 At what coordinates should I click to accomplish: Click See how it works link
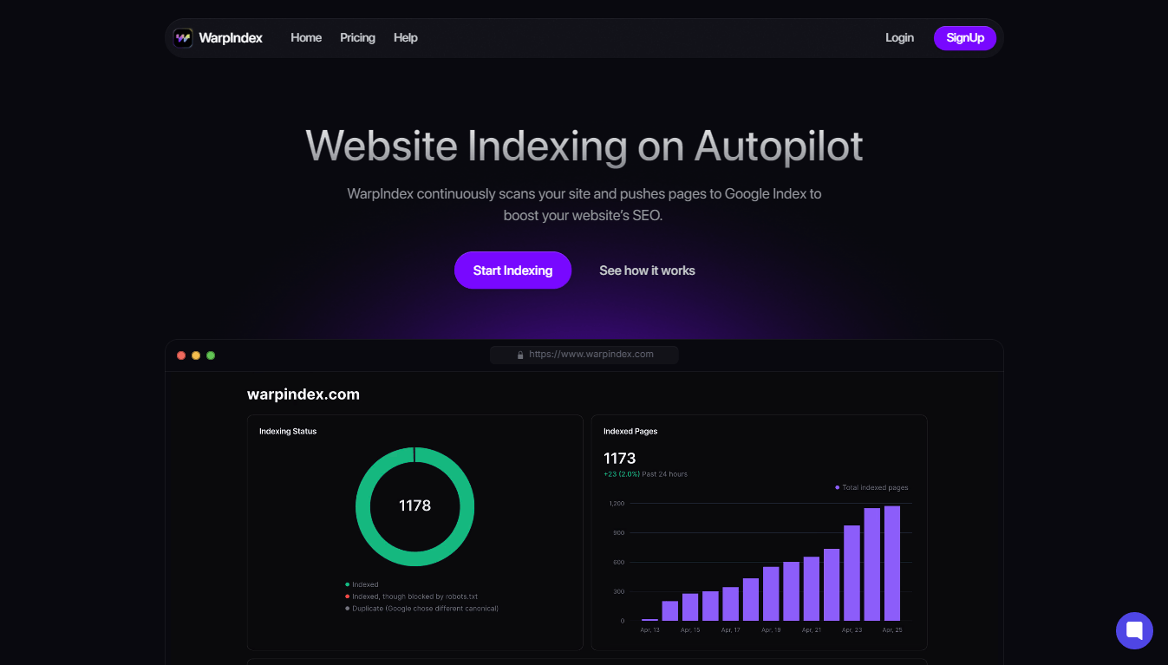647,271
